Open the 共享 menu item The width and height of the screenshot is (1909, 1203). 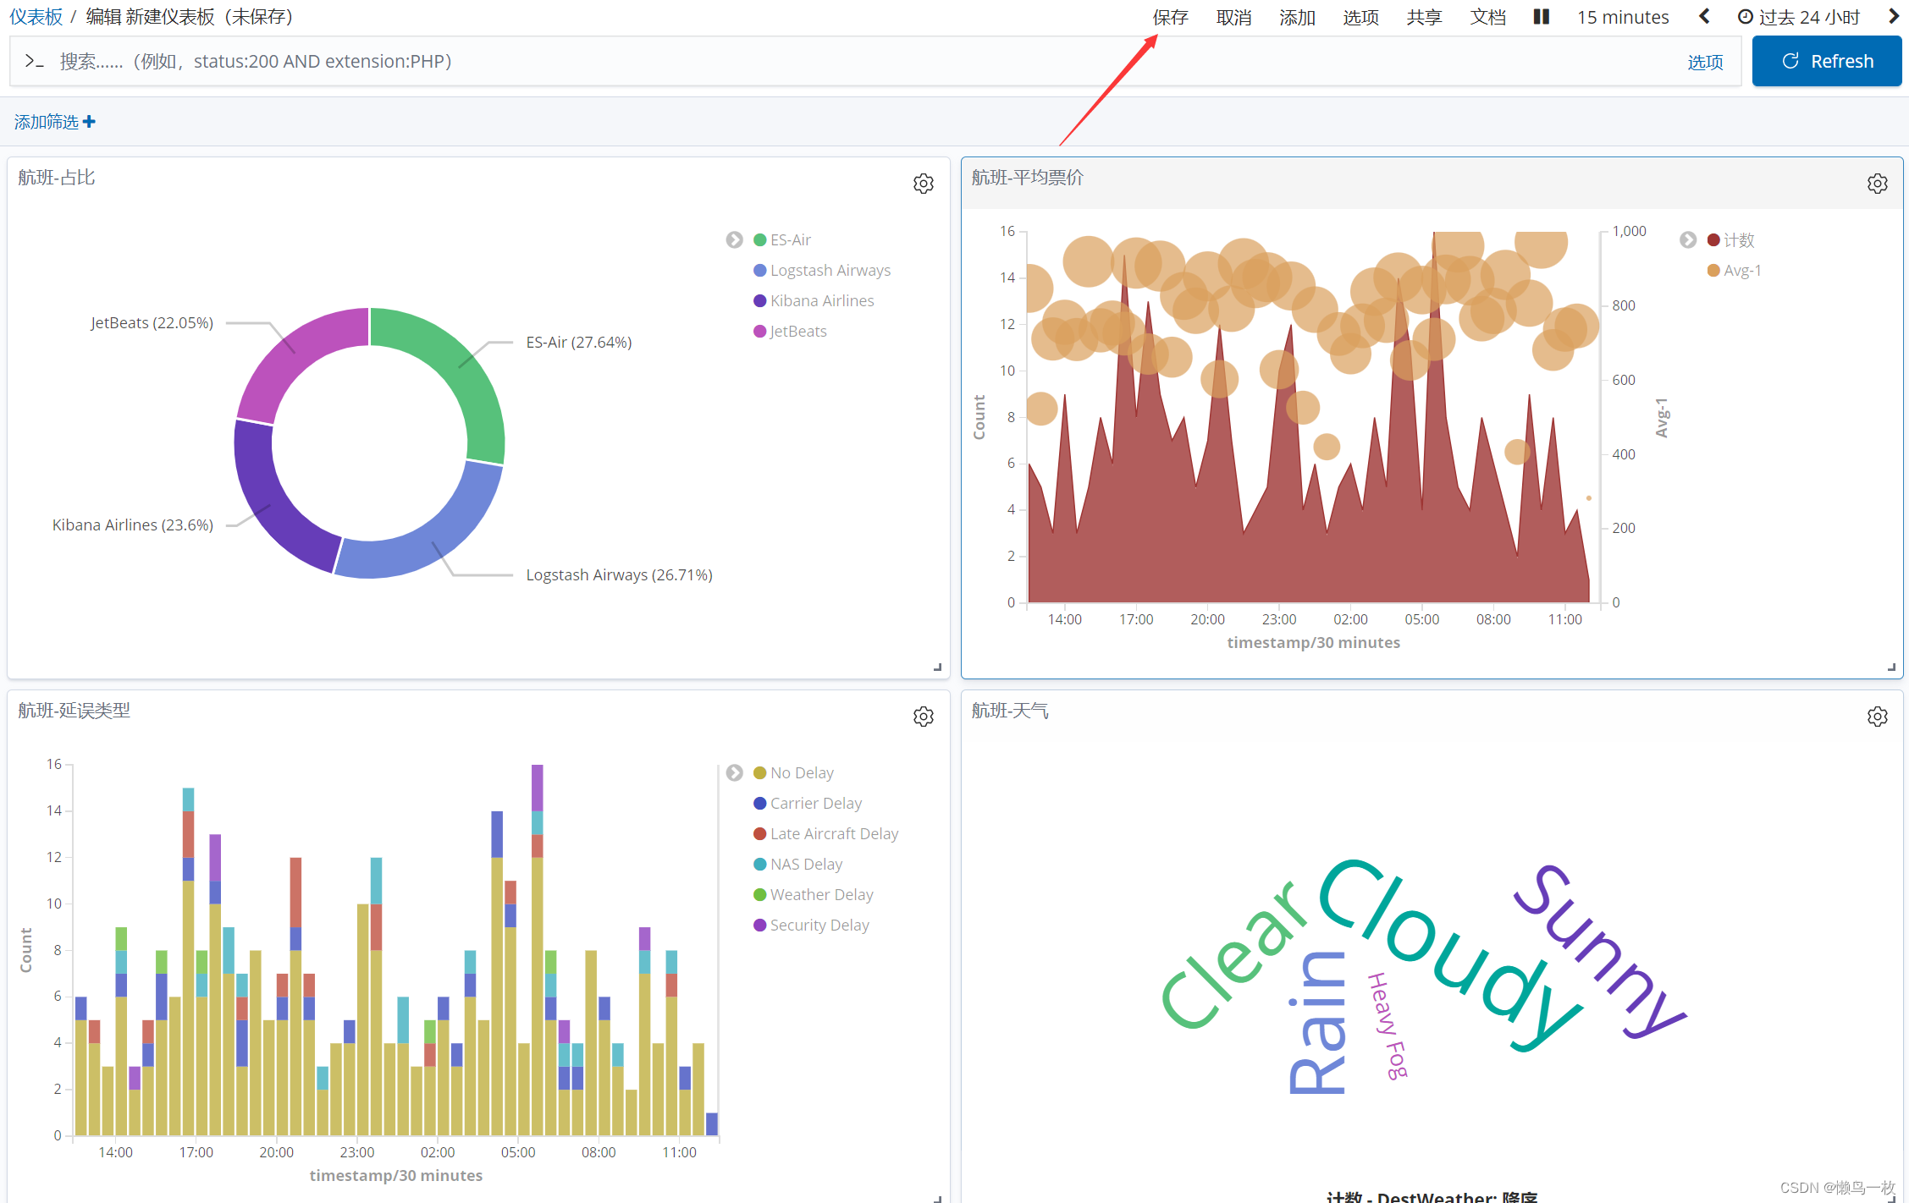point(1424,17)
